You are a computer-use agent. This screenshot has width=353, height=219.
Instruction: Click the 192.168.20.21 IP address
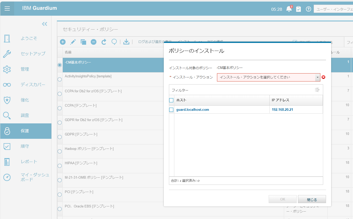[283, 110]
